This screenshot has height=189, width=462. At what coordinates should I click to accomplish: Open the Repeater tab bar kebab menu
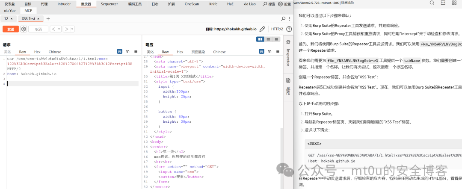click(290, 18)
